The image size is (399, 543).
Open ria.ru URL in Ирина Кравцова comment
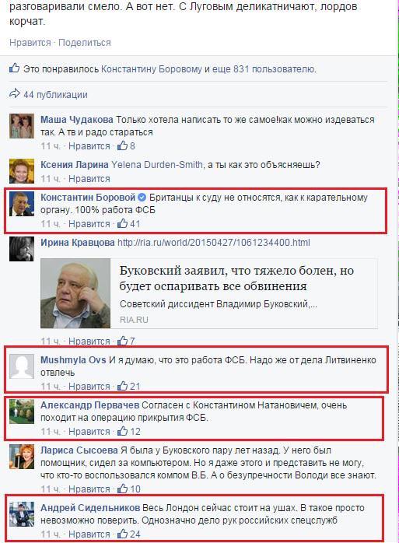point(214,243)
